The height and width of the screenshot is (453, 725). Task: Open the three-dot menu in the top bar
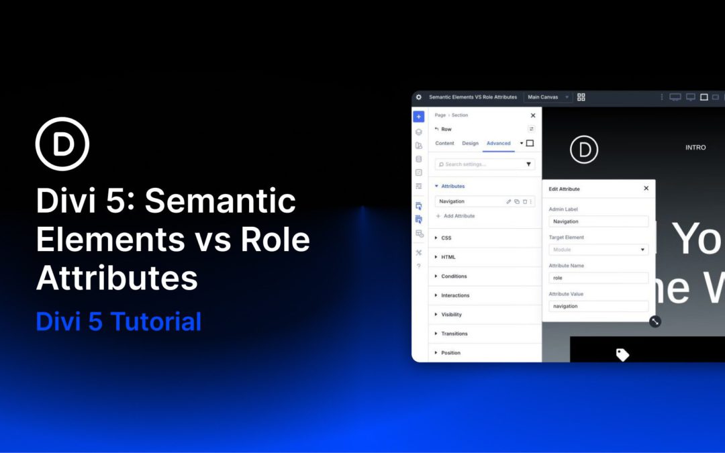coord(662,97)
